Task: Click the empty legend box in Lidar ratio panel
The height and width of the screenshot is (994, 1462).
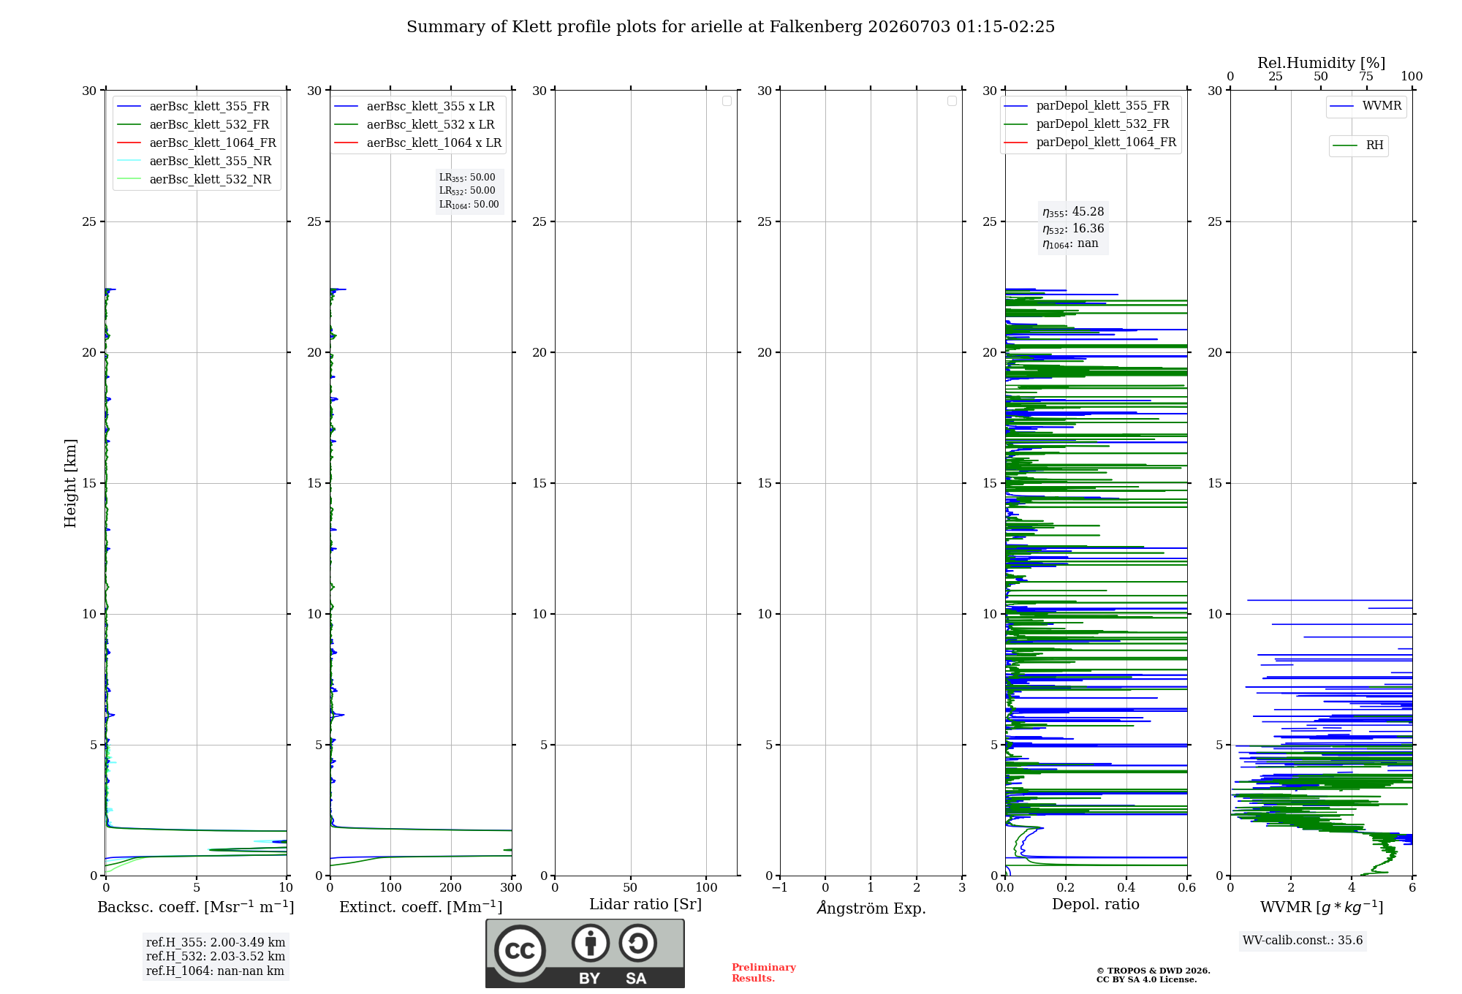Action: 727,101
